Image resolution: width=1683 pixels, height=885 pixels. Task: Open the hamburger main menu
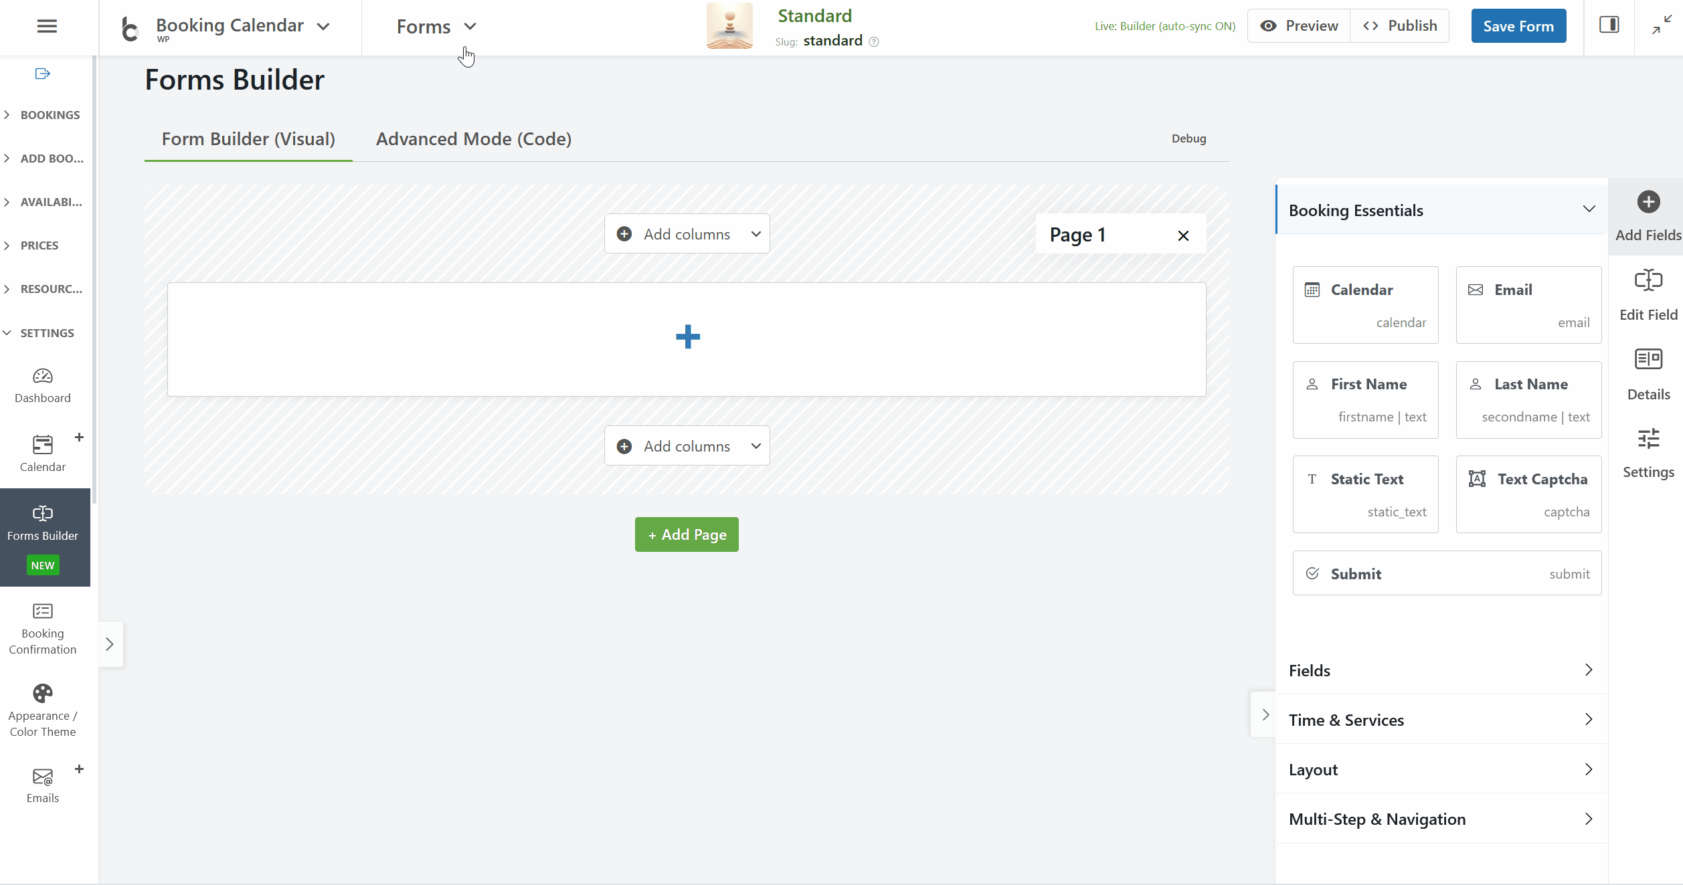47,27
